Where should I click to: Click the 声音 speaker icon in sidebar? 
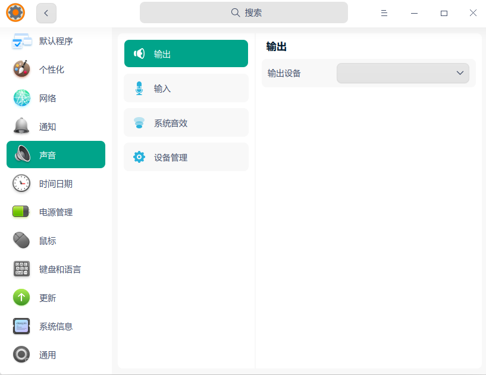(22, 153)
